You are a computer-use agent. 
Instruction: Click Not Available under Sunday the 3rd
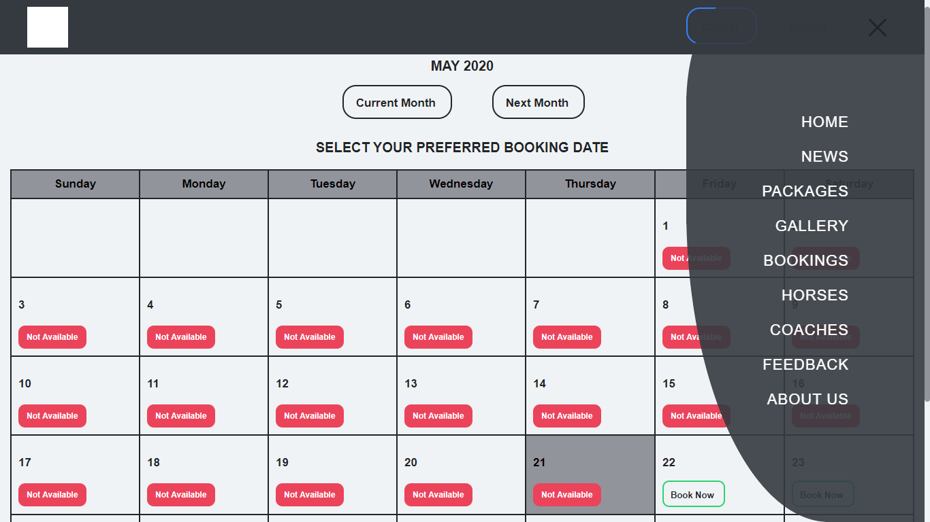tap(52, 337)
